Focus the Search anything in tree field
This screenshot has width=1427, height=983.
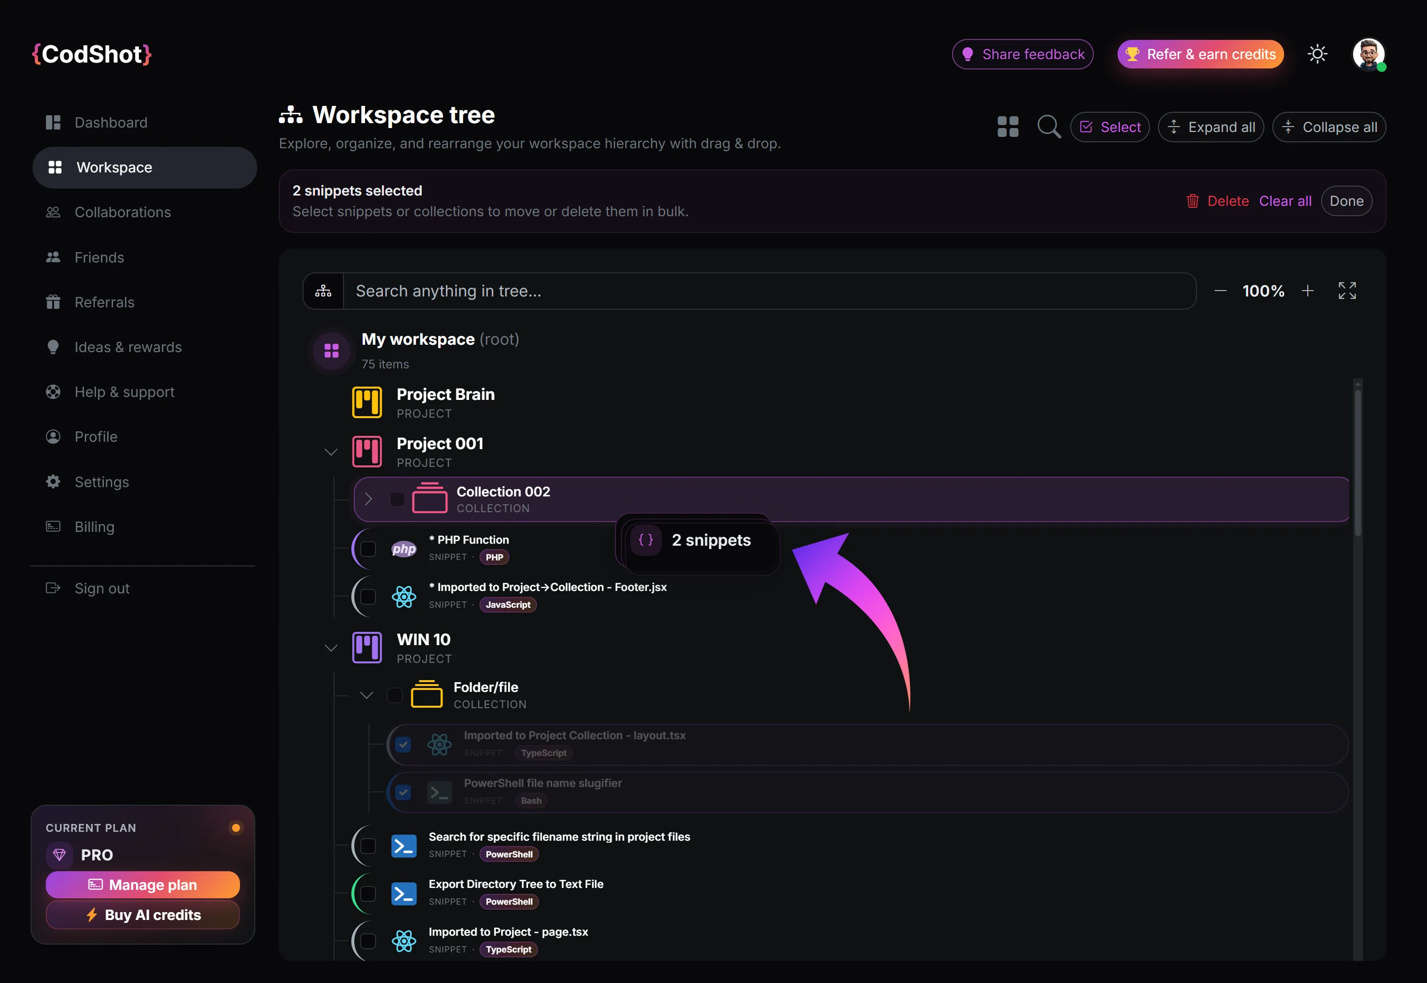click(x=769, y=292)
